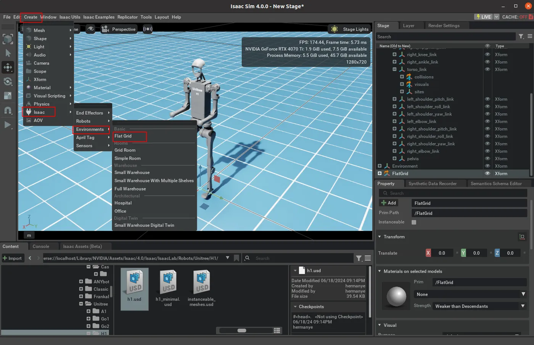
Task: Click the Import button
Action: click(x=13, y=258)
